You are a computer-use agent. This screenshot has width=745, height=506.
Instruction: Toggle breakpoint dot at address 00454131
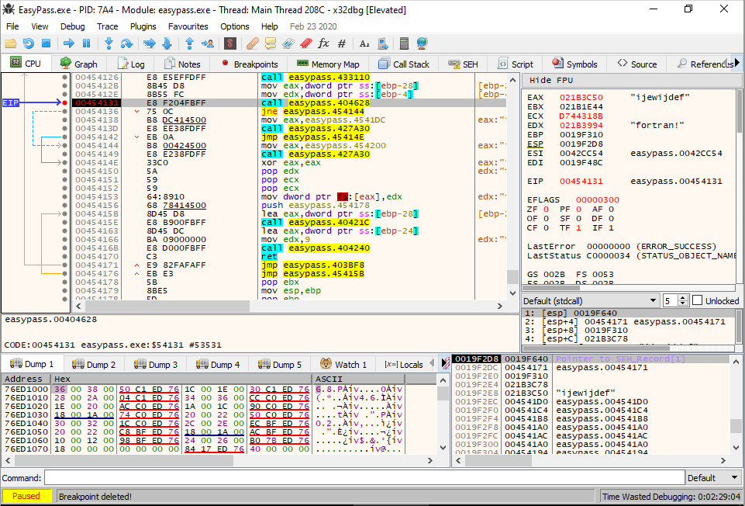tap(64, 102)
